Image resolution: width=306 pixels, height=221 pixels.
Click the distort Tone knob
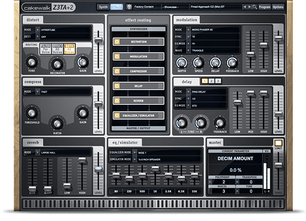pos(32,62)
